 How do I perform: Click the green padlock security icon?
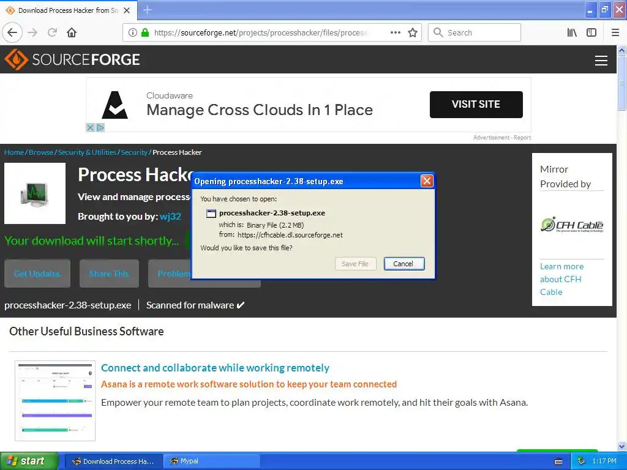(x=145, y=32)
